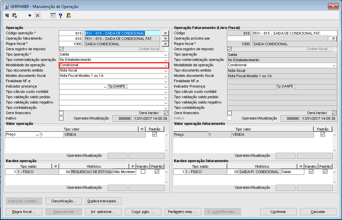Screen dimensions: 342x220
Task: Open Tipo validação saldo pedido dropdown
Action: coord(166,97)
